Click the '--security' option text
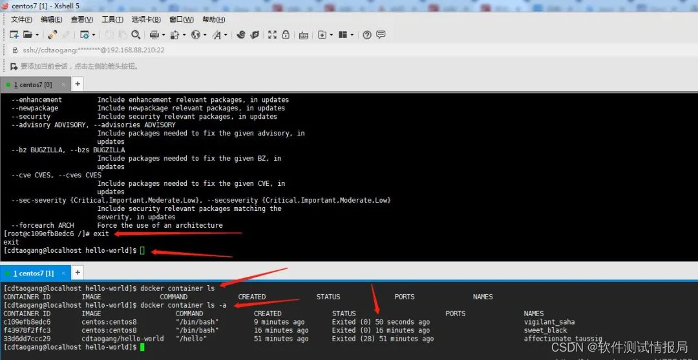 click(x=31, y=116)
